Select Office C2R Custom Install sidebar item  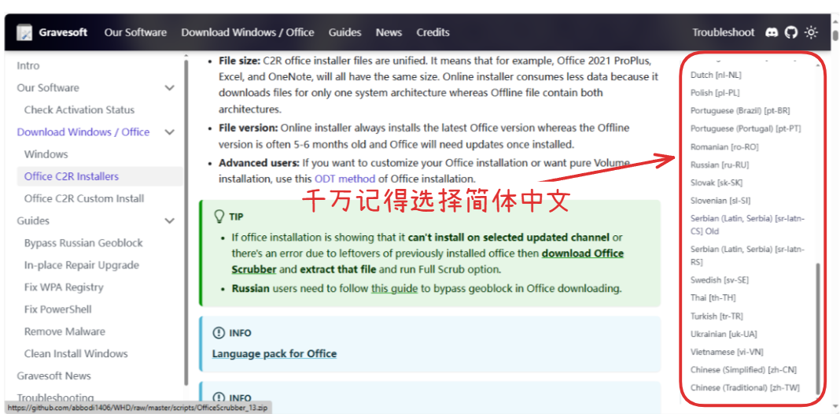coord(84,198)
